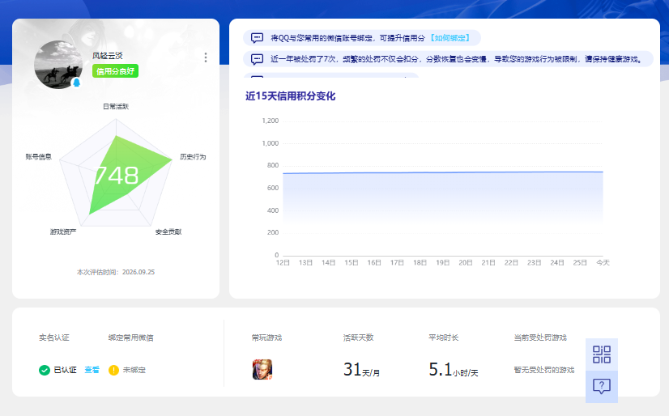The height and width of the screenshot is (416, 669).
Task: Click the 1,200 y-axis value
Action: tap(270, 121)
